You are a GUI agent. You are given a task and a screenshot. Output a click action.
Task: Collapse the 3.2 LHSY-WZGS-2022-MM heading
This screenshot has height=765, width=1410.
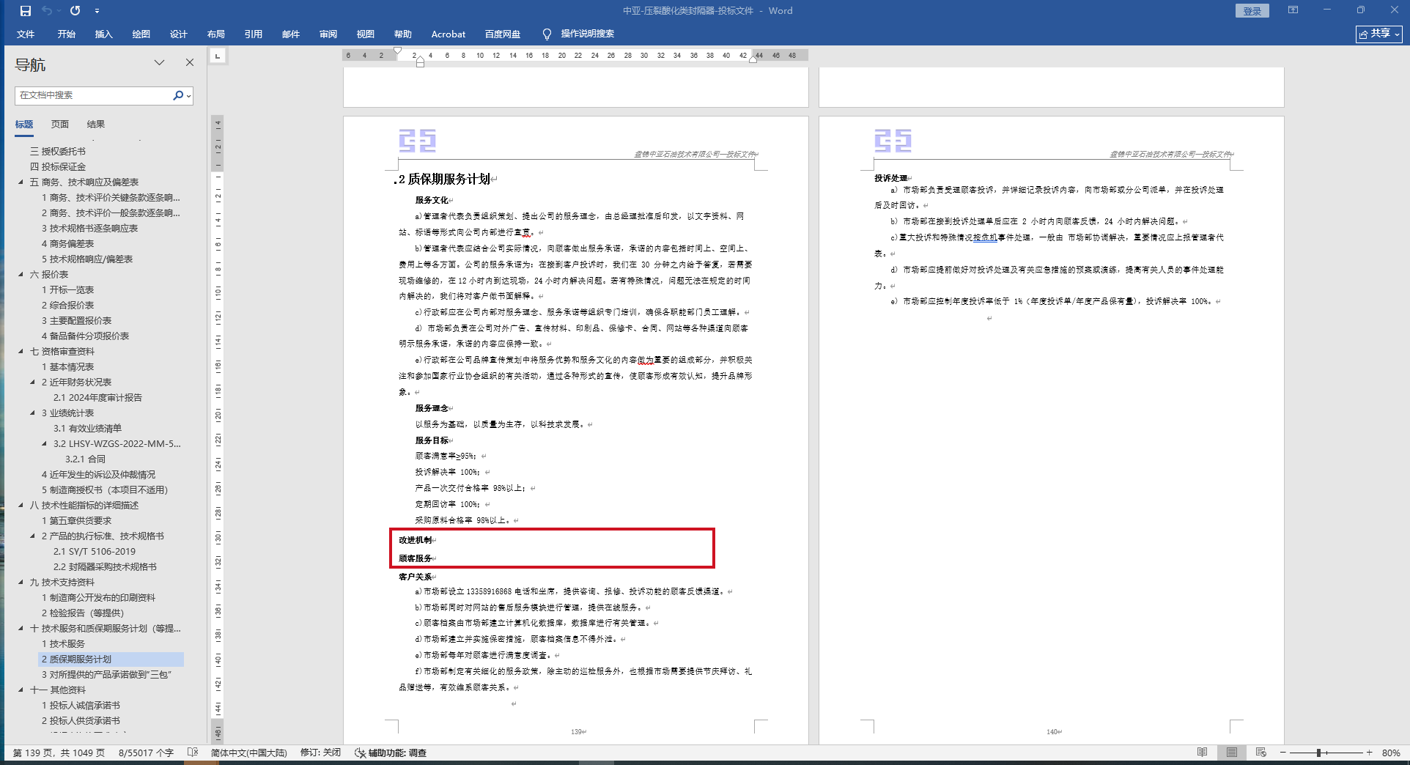pos(44,444)
